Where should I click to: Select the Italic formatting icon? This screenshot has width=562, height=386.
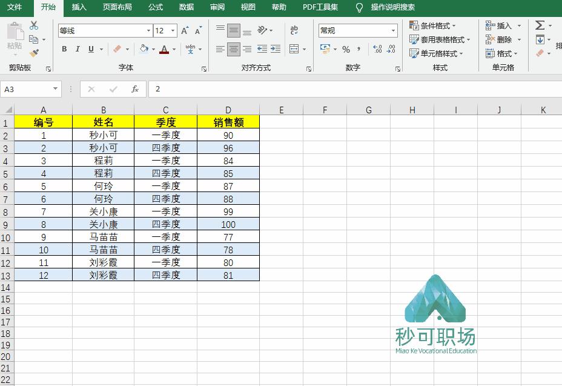click(x=78, y=48)
